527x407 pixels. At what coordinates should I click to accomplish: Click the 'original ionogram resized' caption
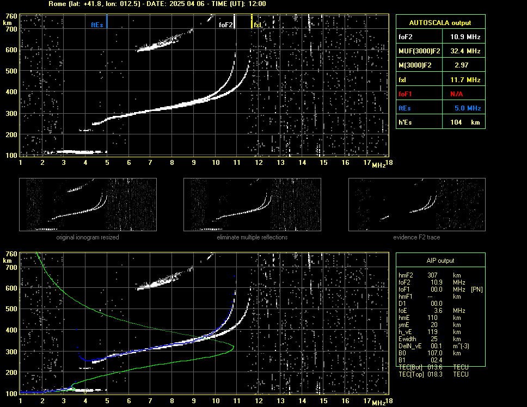(88, 237)
